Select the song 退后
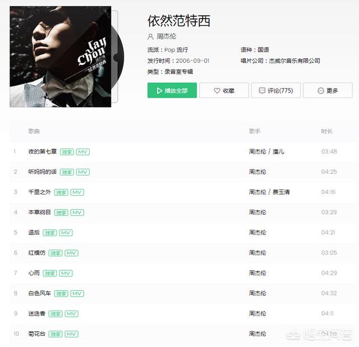Screen dimensions: 359x347 (34, 233)
